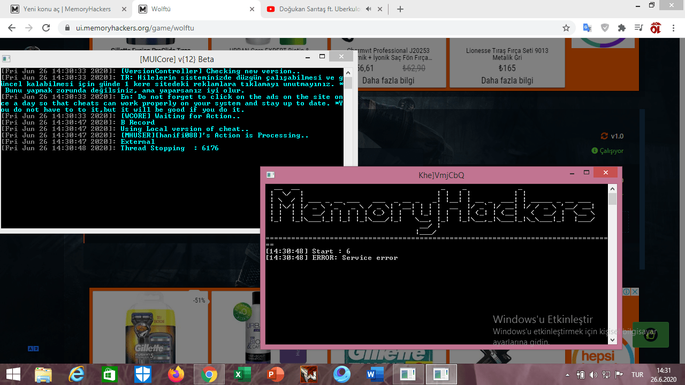Viewport: 685px width, 385px height.
Task: Go back in Chrome
Action: pyautogui.click(x=12, y=28)
